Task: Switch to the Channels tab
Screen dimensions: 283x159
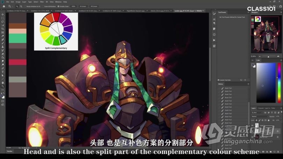Action: click(x=261, y=108)
